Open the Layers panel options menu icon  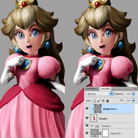point(135,89)
